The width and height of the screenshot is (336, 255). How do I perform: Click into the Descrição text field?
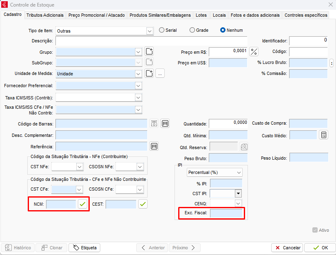click(151, 41)
